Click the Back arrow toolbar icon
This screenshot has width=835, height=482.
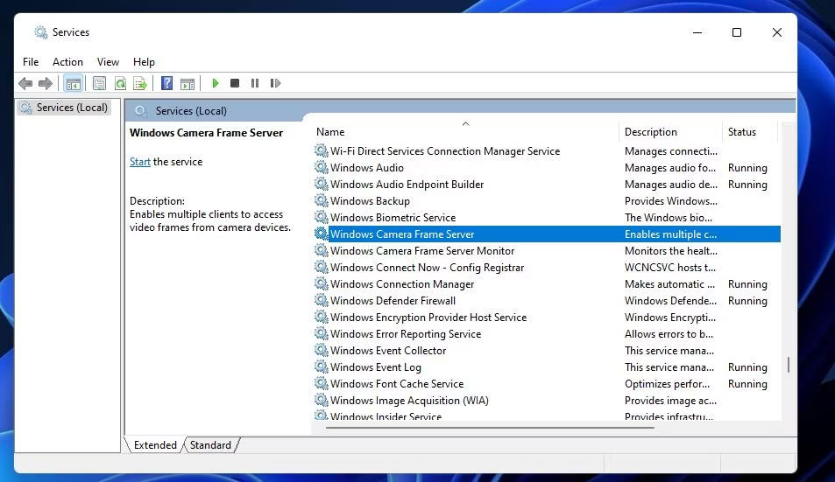pyautogui.click(x=25, y=83)
